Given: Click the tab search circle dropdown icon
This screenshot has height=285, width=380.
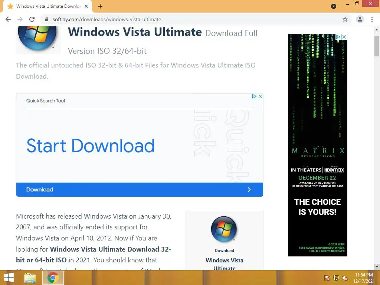Looking at the screenshot, I should (334, 6).
